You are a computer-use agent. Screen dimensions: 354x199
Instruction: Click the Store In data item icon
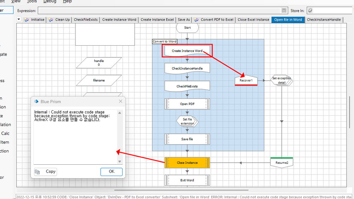(310, 11)
